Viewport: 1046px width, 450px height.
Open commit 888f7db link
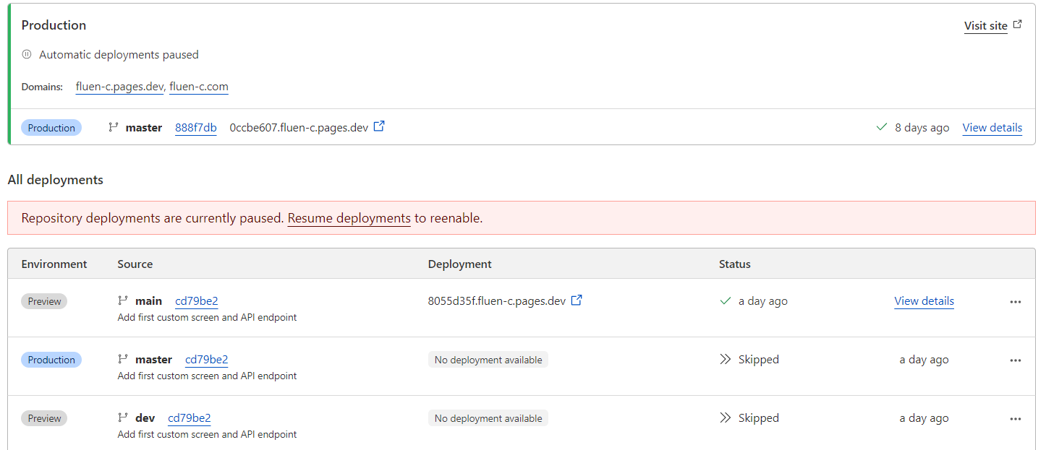196,128
